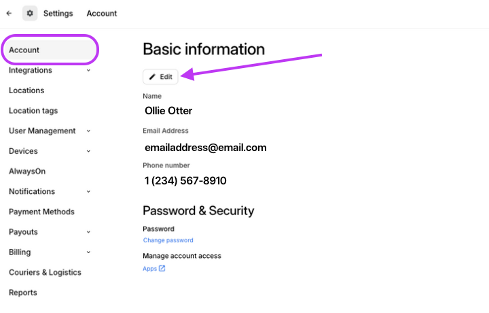489x313 pixels.
Task: Open the Reports section
Action: click(x=22, y=293)
